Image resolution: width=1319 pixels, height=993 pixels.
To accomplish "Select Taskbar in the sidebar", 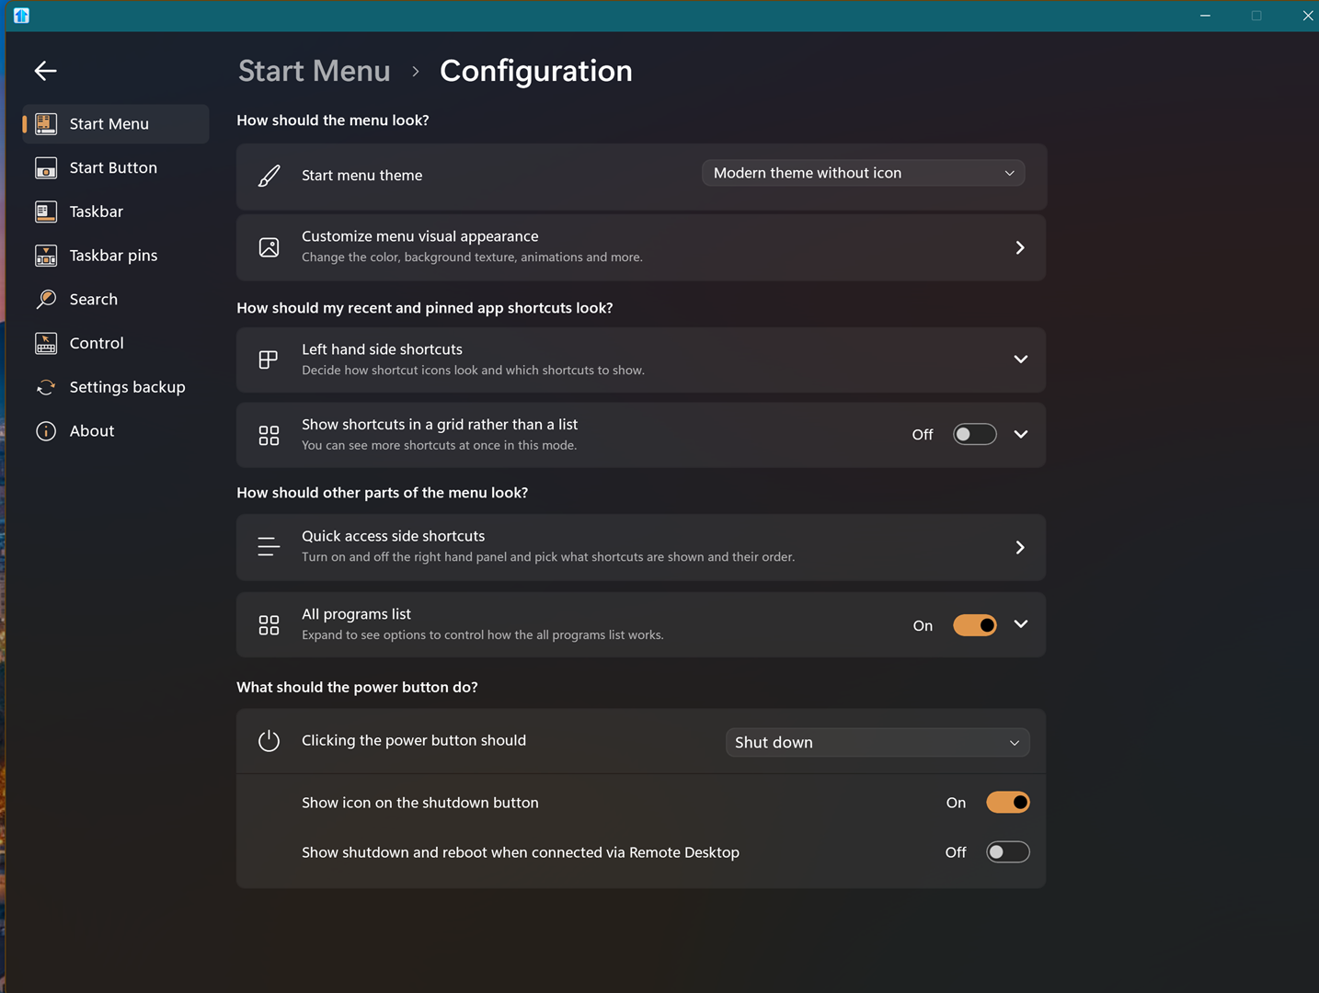I will (x=97, y=211).
